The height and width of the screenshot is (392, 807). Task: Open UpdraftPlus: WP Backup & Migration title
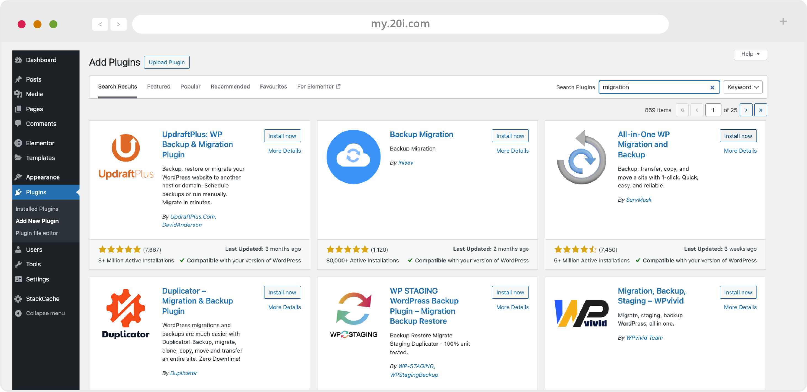tap(197, 144)
